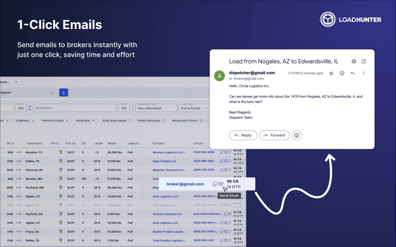
Task: Open Google Maps pin for Tracy, CA row
Action: coord(61,232)
